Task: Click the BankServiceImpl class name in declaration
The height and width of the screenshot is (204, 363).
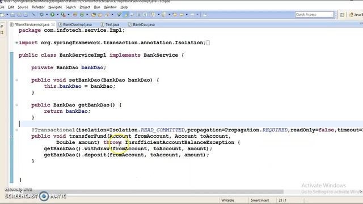Action: (83, 56)
